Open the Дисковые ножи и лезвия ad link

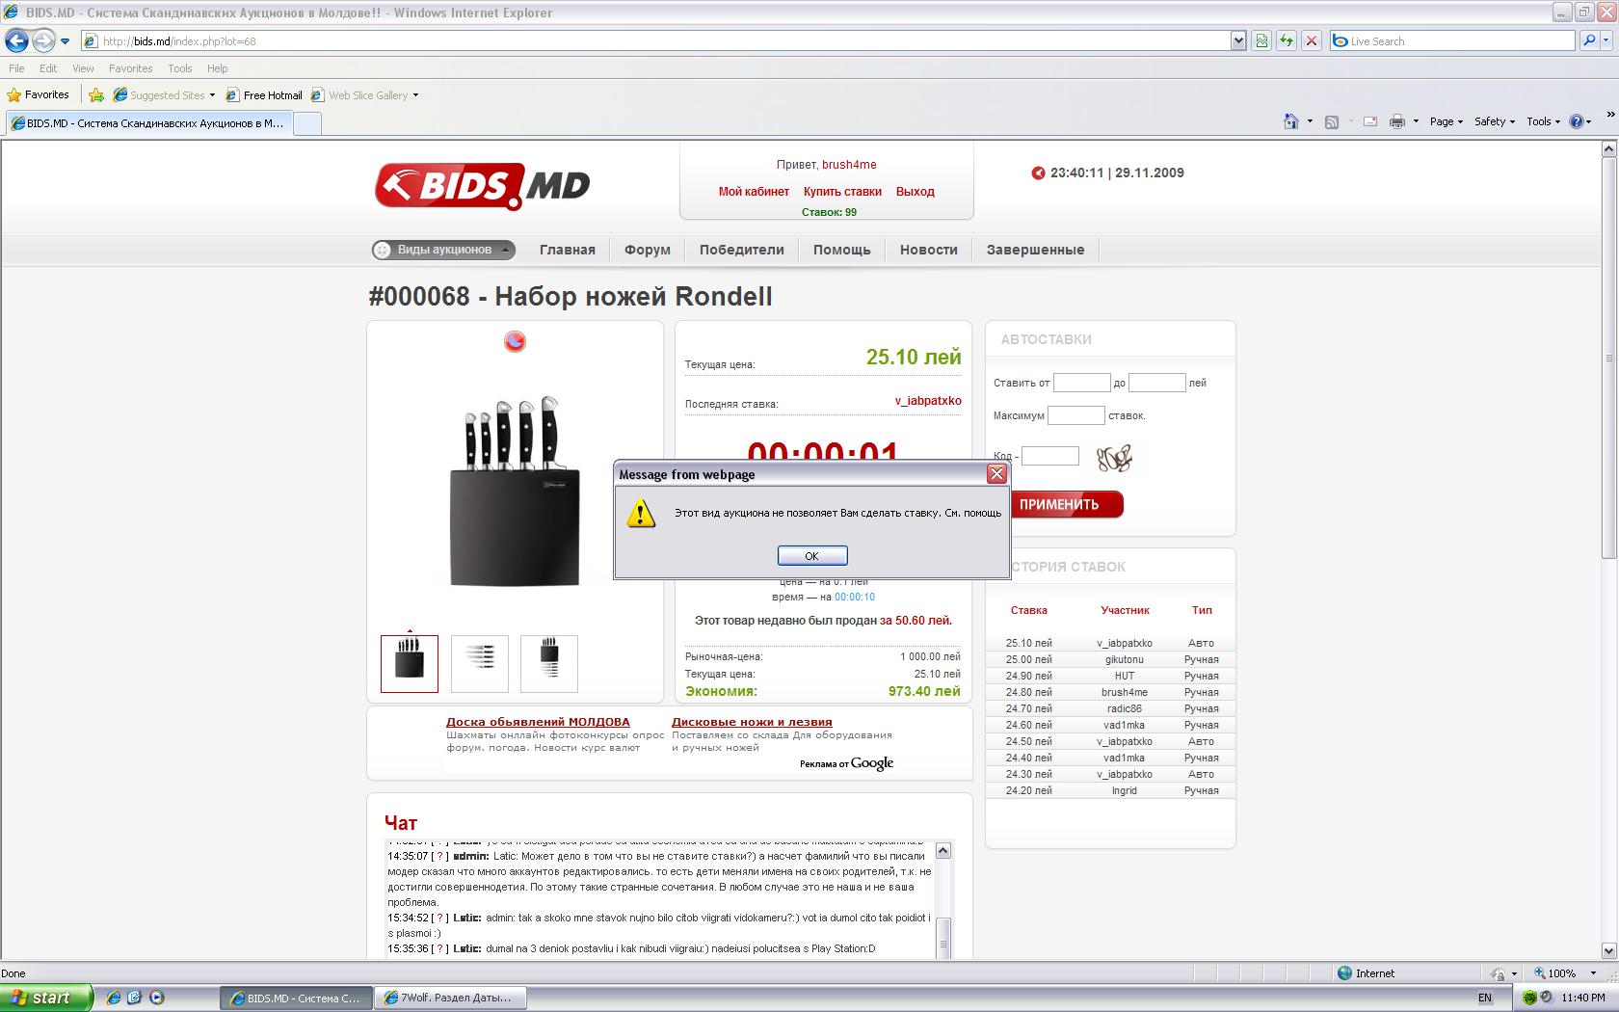[x=752, y=722]
